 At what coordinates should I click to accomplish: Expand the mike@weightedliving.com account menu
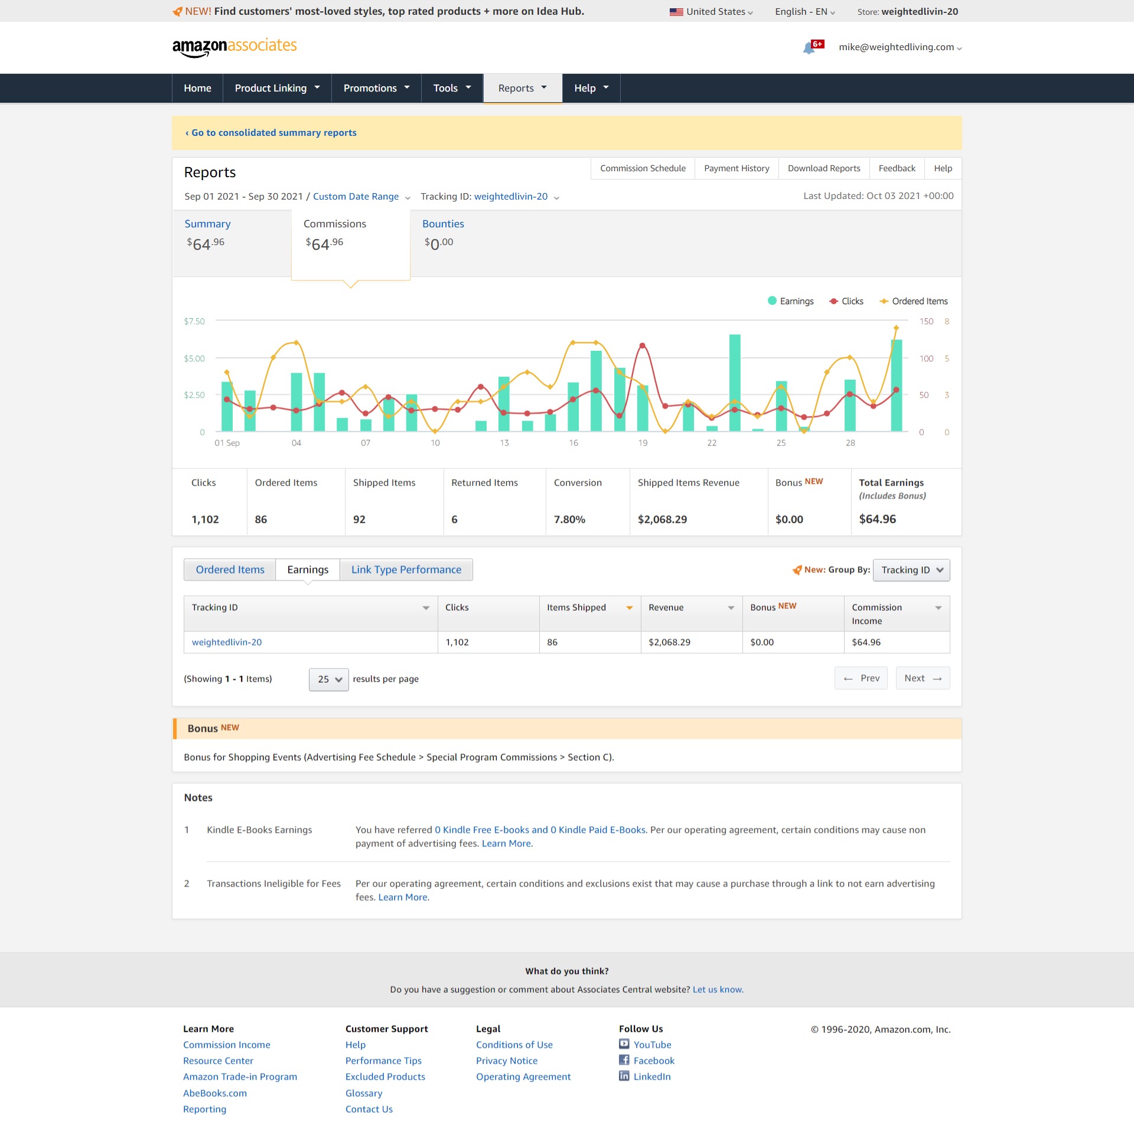point(900,47)
